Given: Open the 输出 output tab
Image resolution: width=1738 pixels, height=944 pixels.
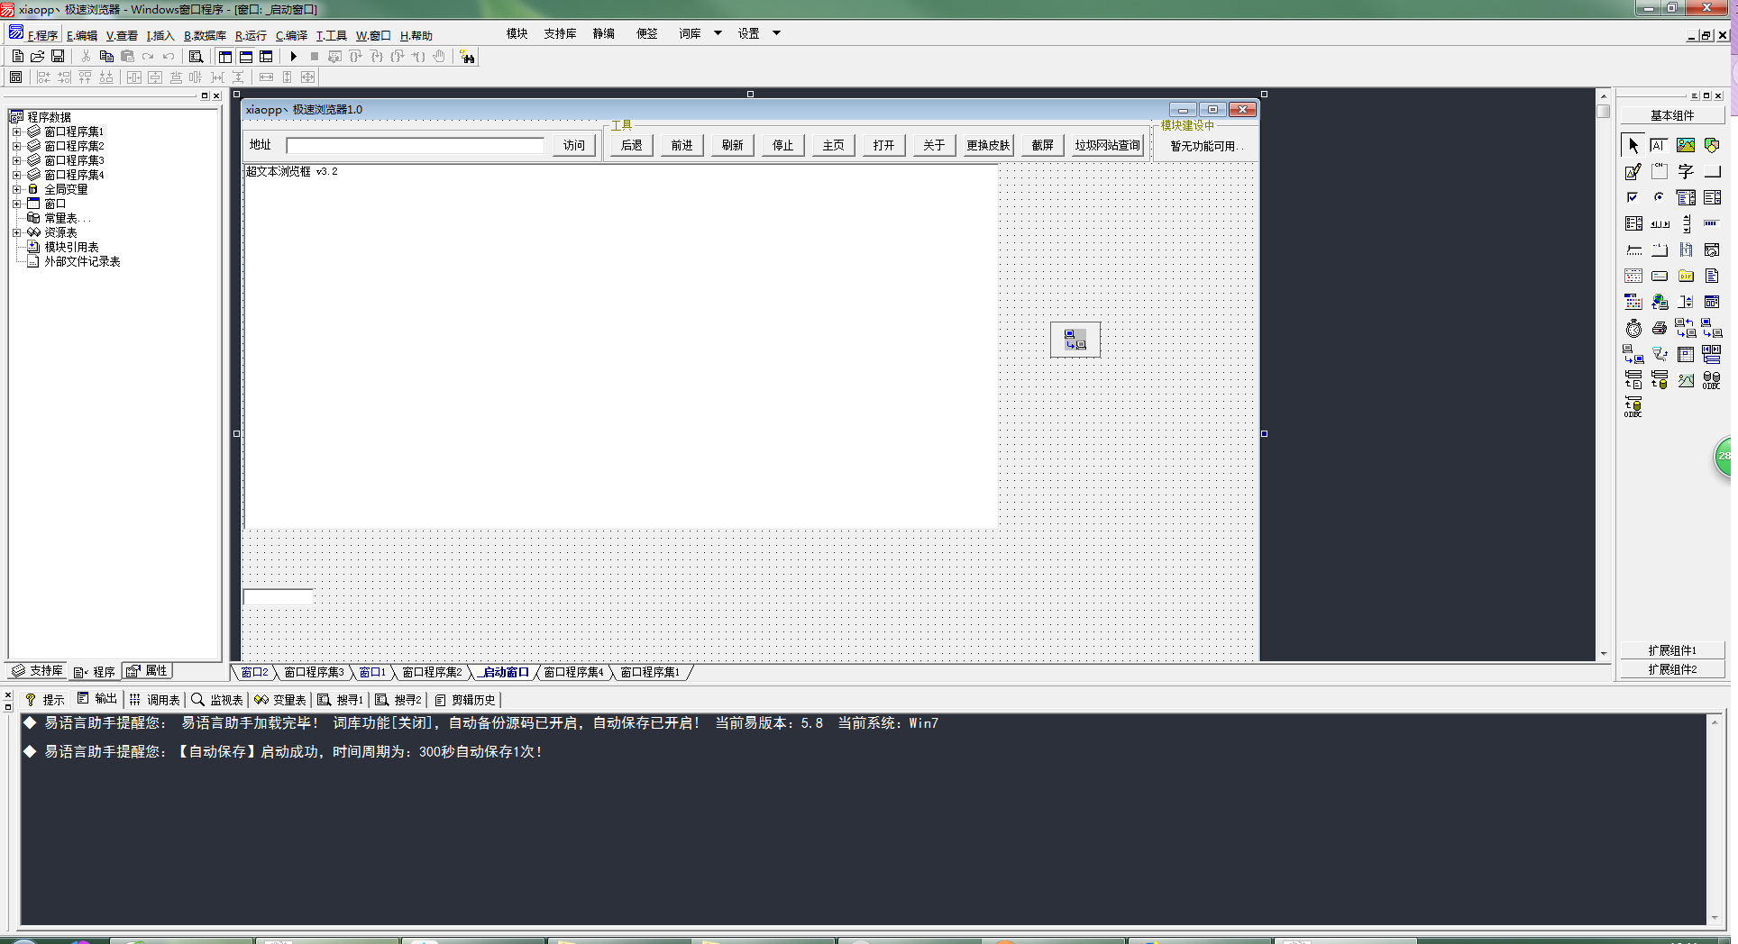Looking at the screenshot, I should (97, 699).
